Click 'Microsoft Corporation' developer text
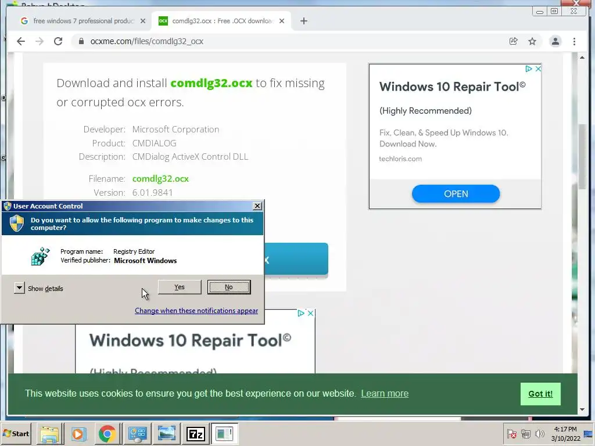This screenshot has height=446, width=595. (175, 130)
